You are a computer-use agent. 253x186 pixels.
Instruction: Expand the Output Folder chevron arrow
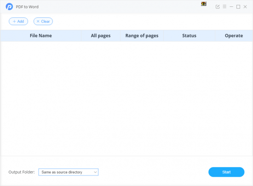pyautogui.click(x=95, y=172)
